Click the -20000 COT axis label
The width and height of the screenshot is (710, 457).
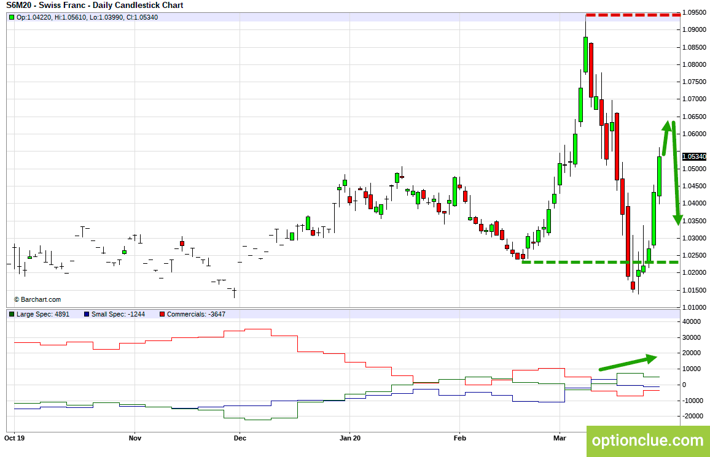[692, 416]
